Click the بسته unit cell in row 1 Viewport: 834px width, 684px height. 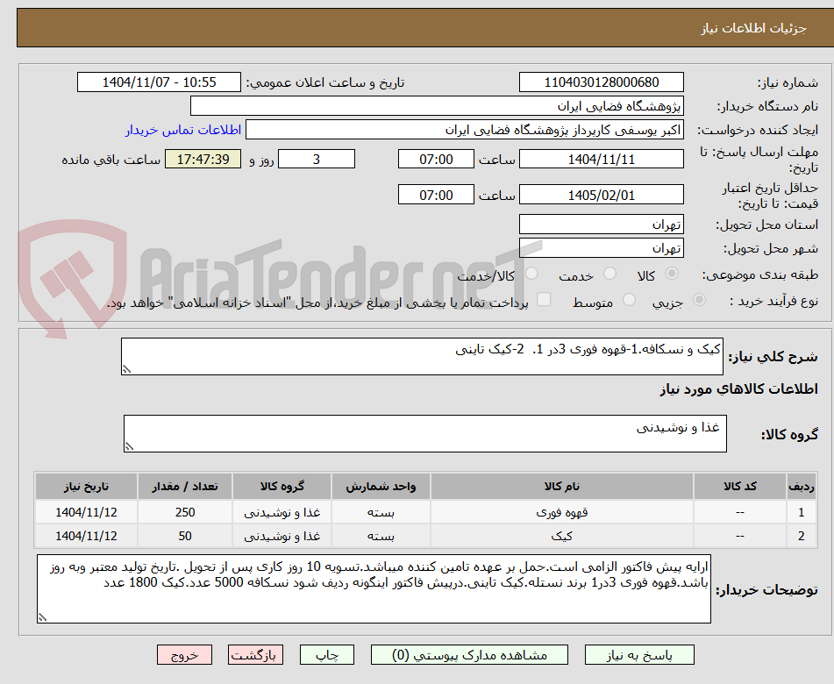click(x=381, y=512)
